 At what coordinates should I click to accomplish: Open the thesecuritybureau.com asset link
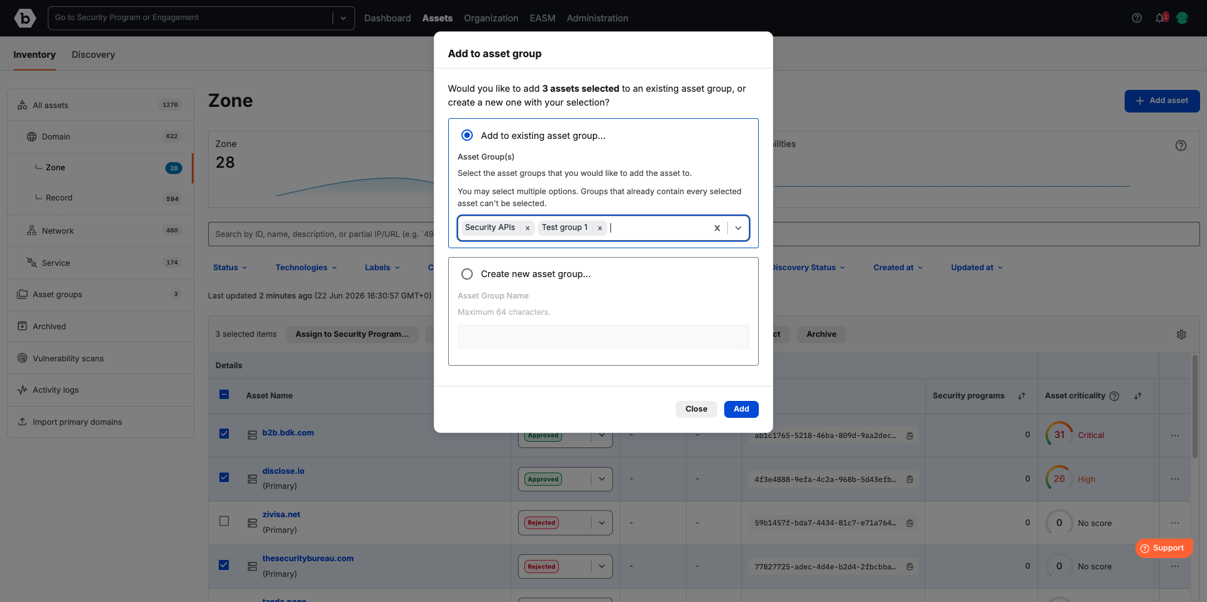[308, 559]
